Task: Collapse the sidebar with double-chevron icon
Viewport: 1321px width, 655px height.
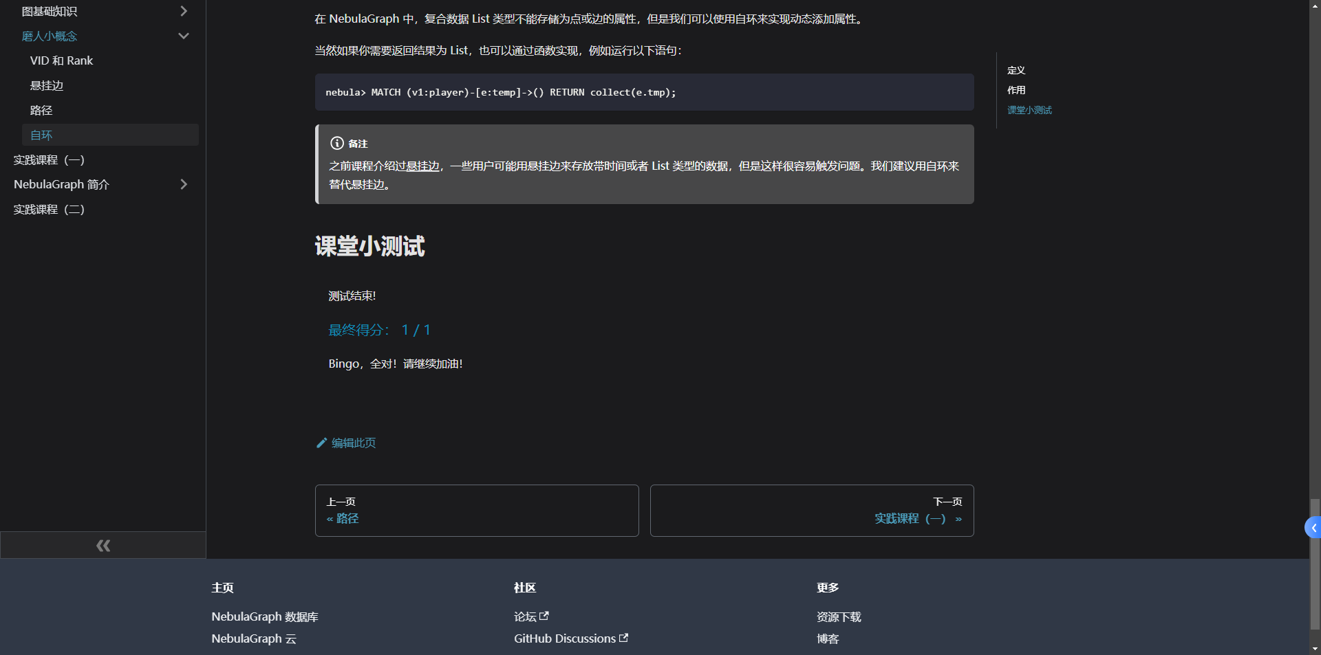Action: (x=103, y=545)
